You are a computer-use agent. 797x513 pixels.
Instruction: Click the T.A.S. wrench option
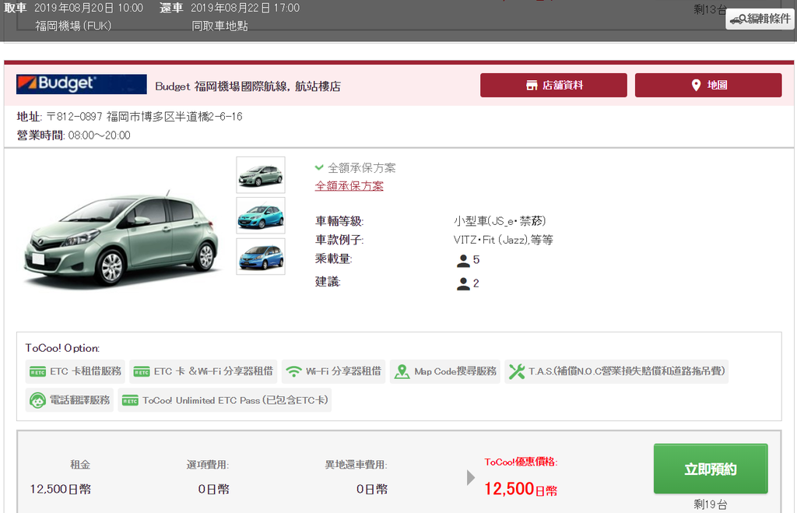point(616,371)
